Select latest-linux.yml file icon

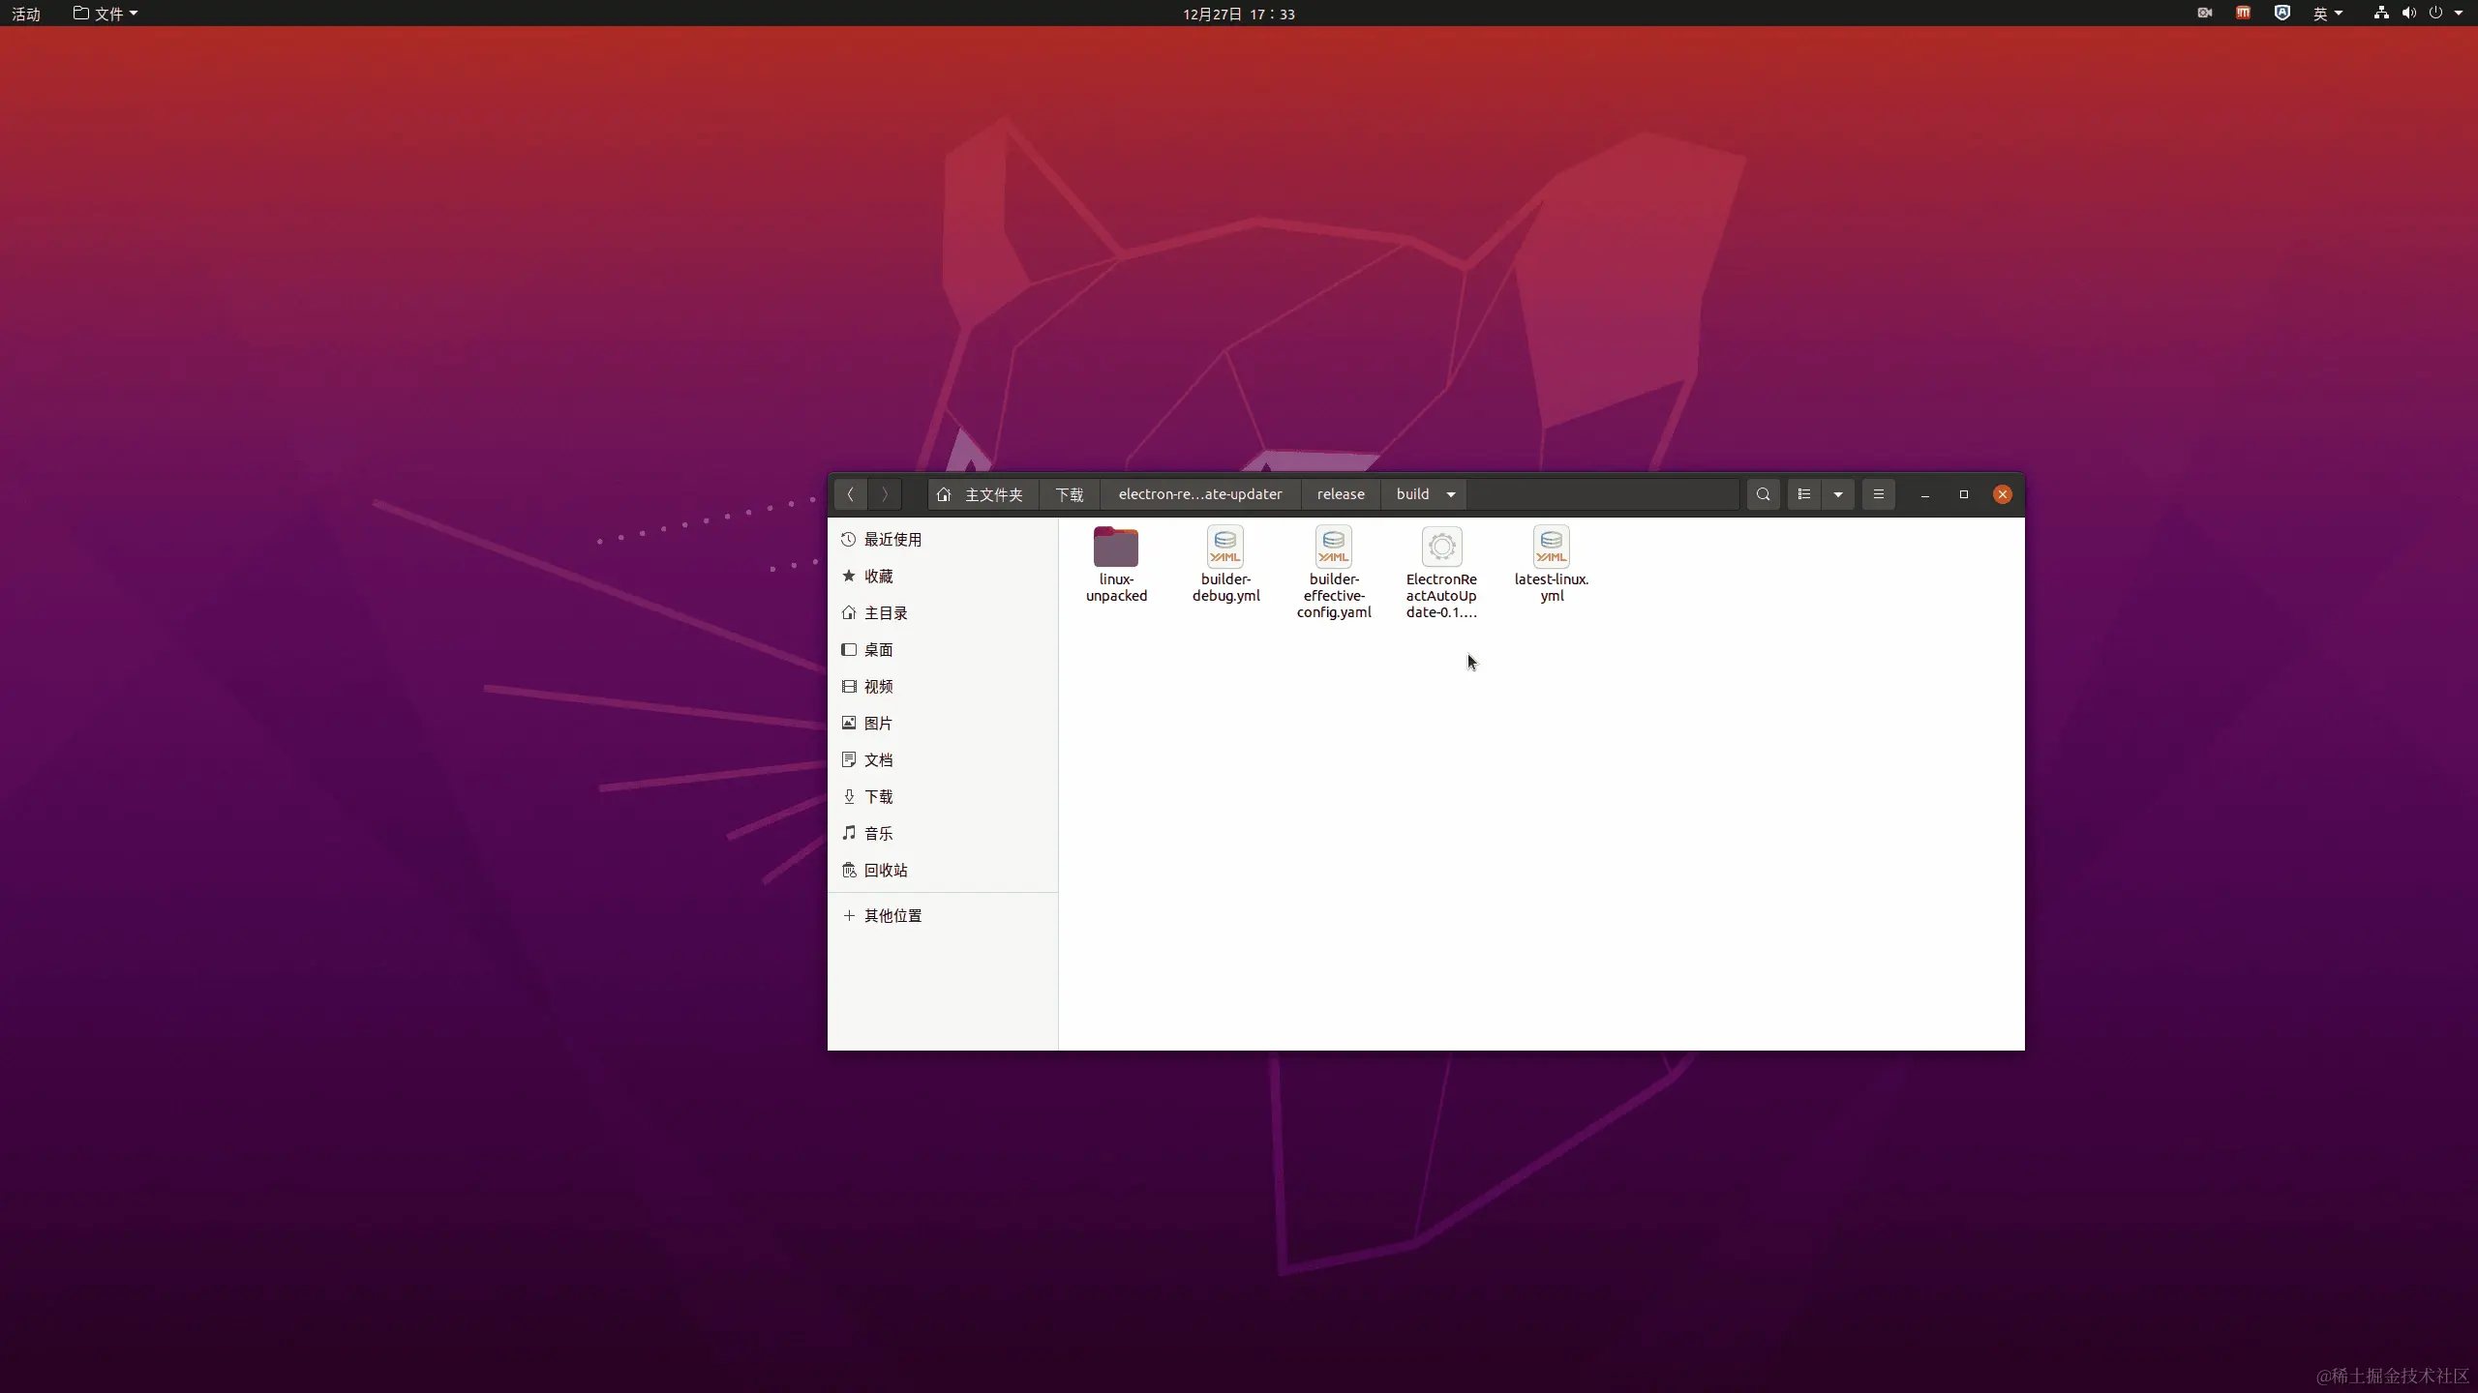click(1552, 547)
